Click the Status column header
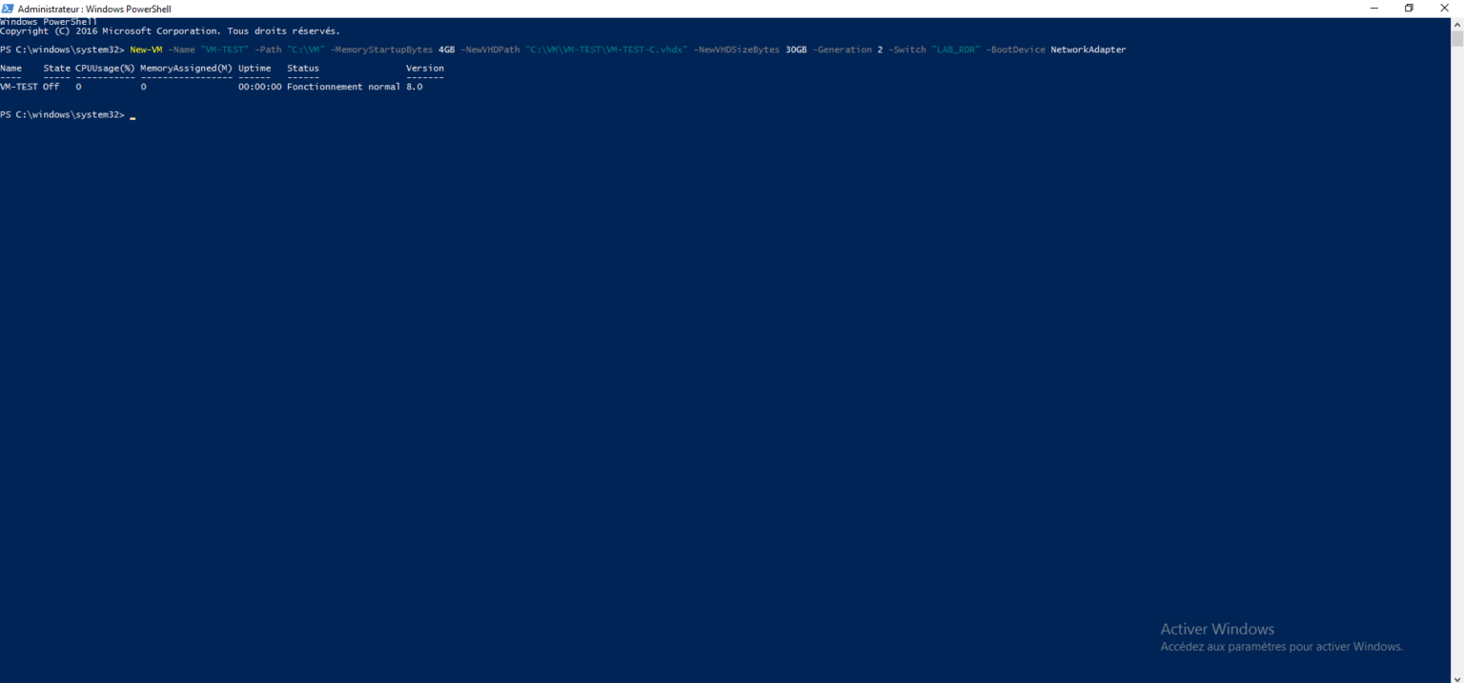The image size is (1464, 683). (303, 68)
